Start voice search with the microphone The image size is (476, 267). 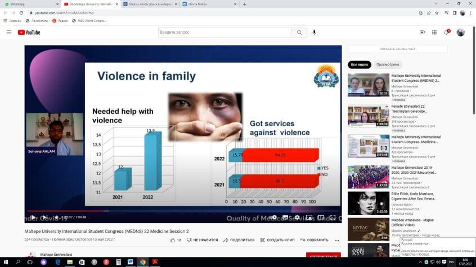tap(315, 33)
